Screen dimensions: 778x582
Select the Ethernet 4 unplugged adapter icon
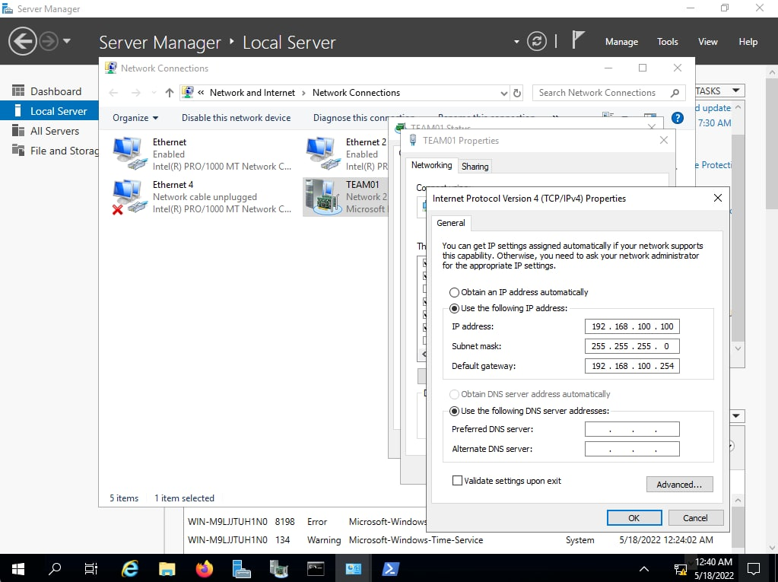127,196
